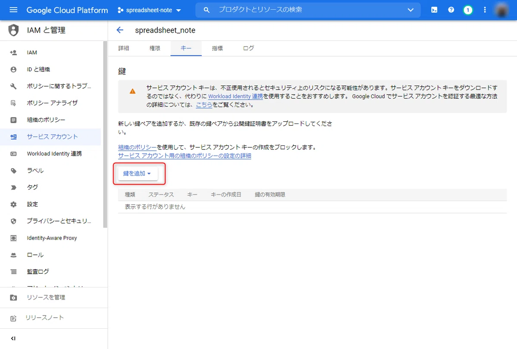This screenshot has height=349, width=517.
Task: Open the spreadsheet-note project selector dropdown
Action: pos(149,10)
